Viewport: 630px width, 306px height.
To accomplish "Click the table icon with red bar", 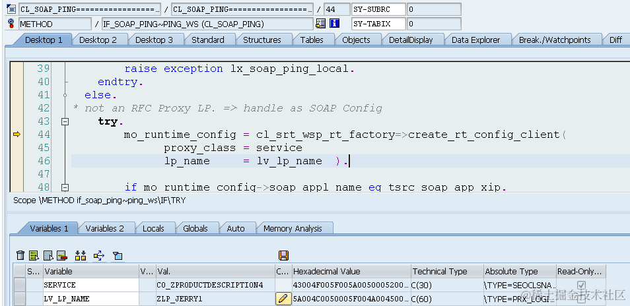I will click(62, 255).
